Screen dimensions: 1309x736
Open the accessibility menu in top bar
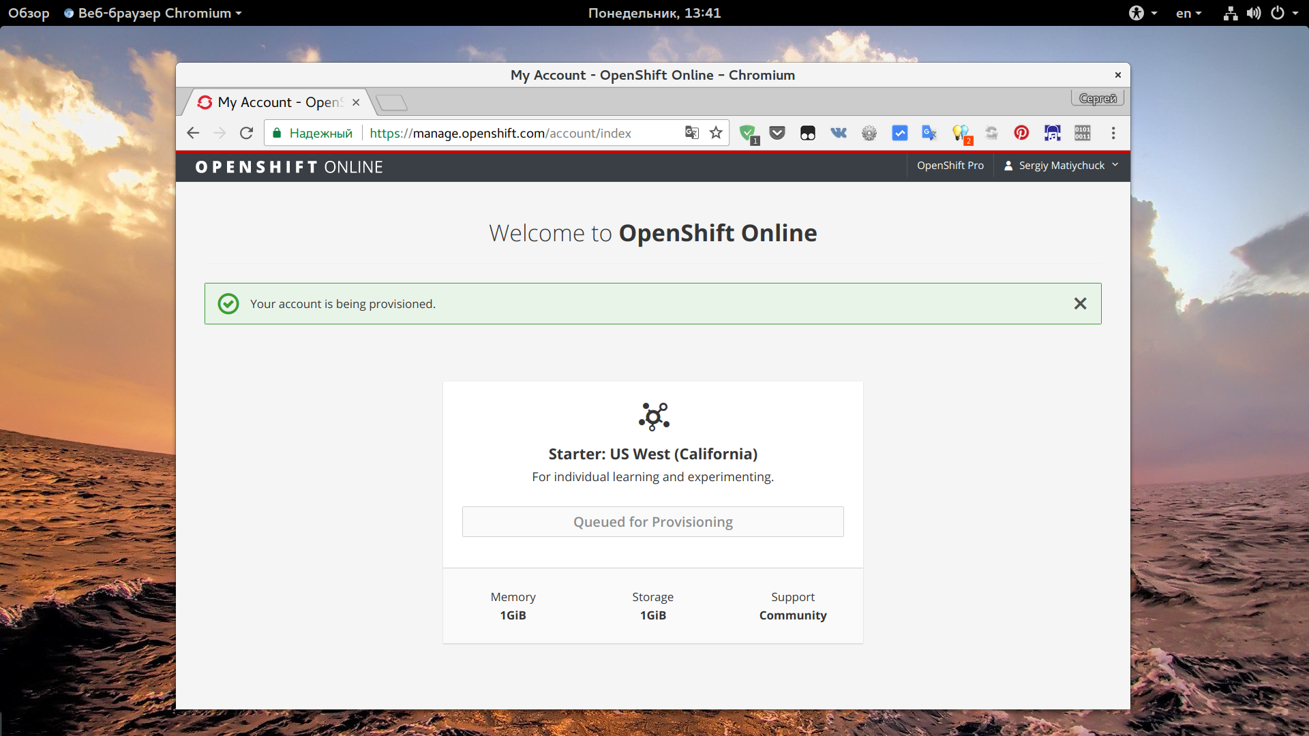(1143, 13)
